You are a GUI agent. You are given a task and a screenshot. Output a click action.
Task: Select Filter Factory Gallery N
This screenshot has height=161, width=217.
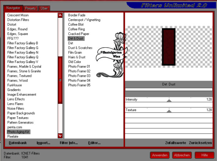point(23,52)
